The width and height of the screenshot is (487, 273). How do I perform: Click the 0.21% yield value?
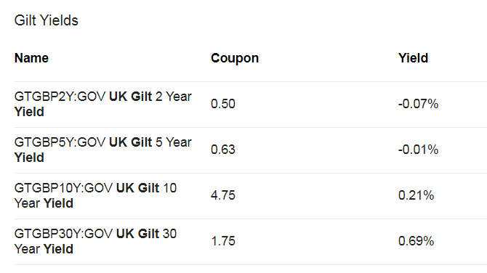tap(416, 195)
